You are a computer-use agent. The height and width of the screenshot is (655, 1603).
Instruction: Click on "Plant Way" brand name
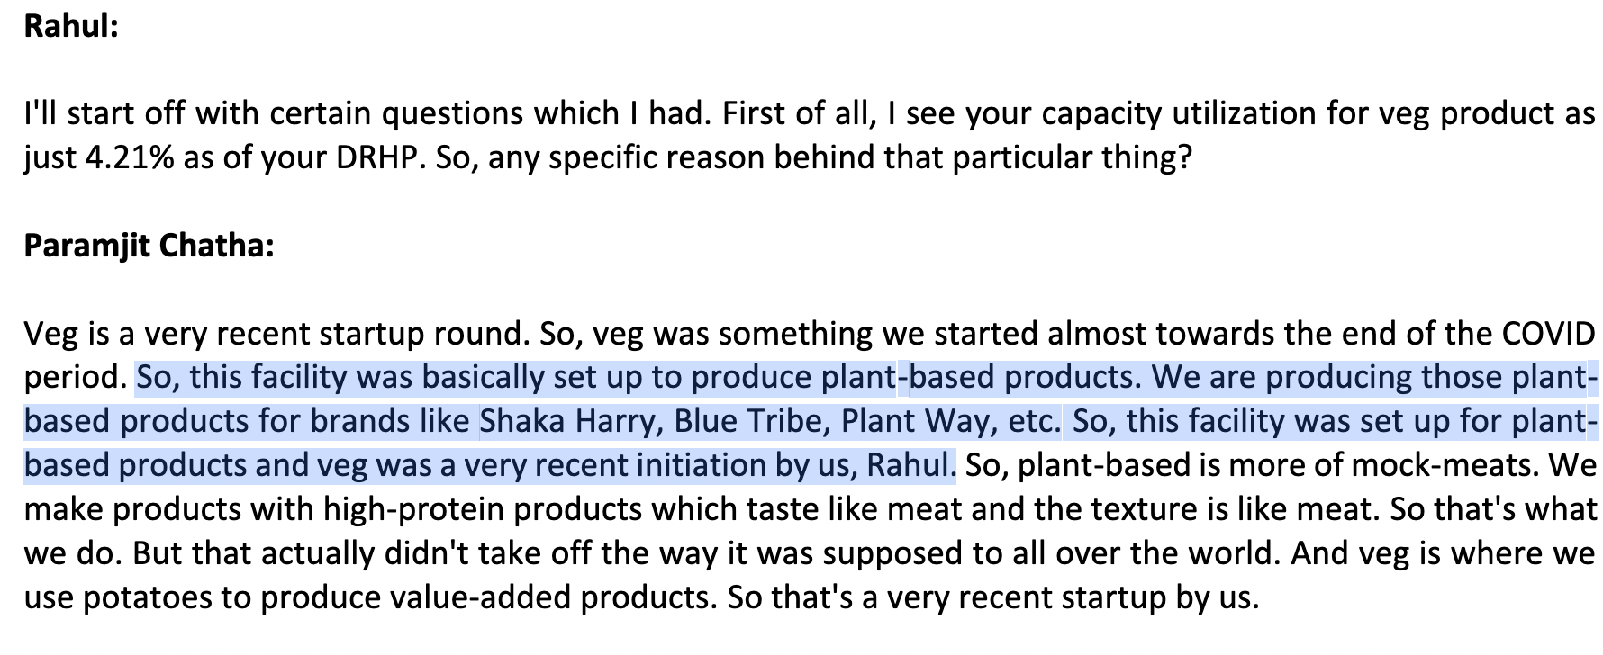pyautogui.click(x=912, y=421)
